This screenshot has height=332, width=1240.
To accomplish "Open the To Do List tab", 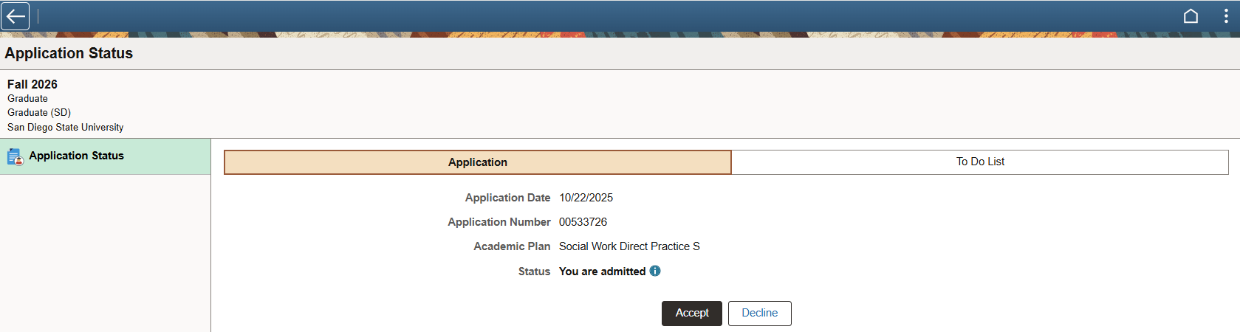I will 979,162.
